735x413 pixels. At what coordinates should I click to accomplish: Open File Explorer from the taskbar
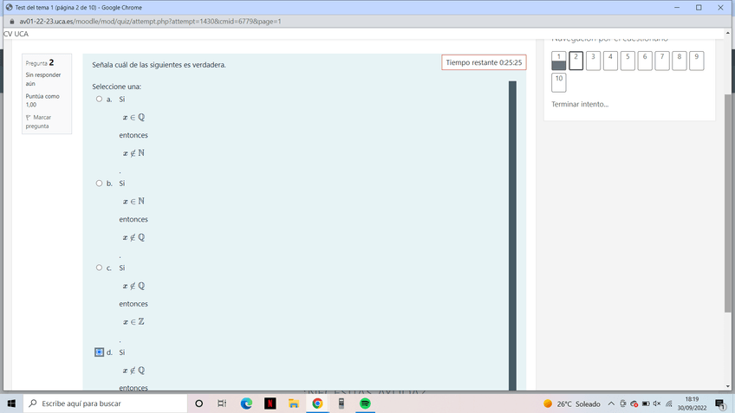pos(294,403)
